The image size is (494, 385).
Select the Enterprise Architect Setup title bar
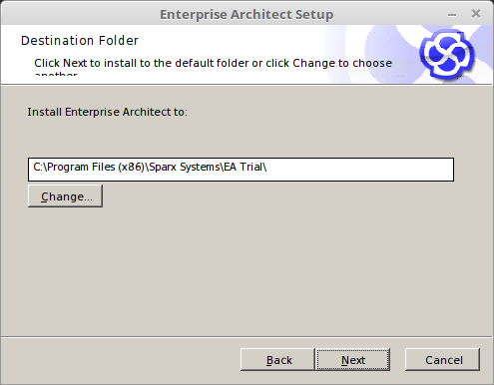click(x=247, y=14)
